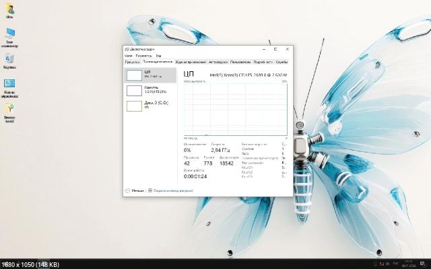Image resolution: width=431 pixels, height=269 pixels.
Task: Select the Корзина recycle bin icon
Action: click(x=10, y=61)
